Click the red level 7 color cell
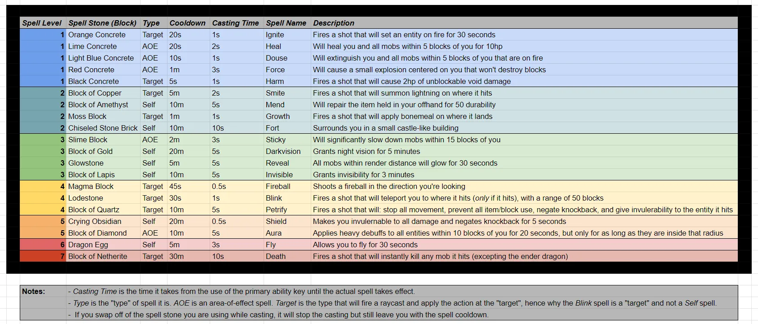The image size is (758, 324). 43,256
